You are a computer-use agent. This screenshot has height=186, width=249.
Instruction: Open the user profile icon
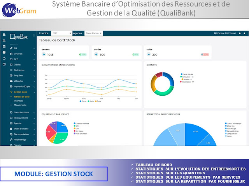[245, 33]
